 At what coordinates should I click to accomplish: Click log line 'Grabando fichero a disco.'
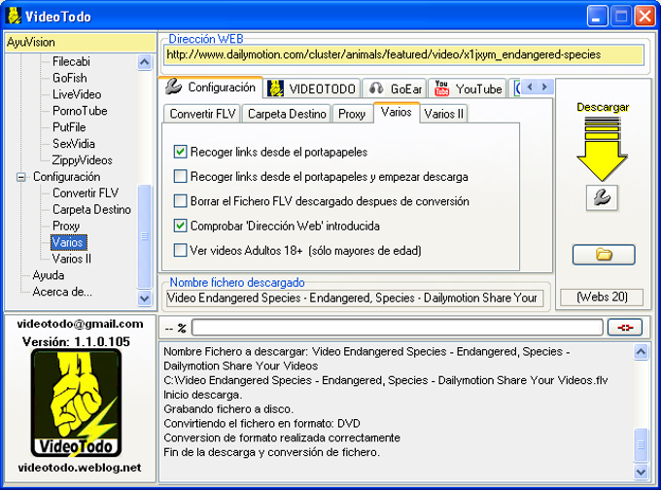pyautogui.click(x=228, y=409)
